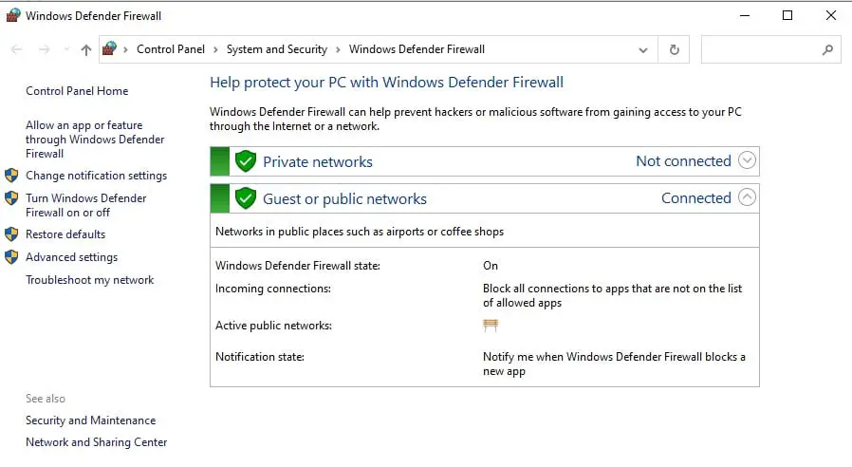
Task: Click shield icon beside Restore defaults
Action: pyautogui.click(x=11, y=233)
